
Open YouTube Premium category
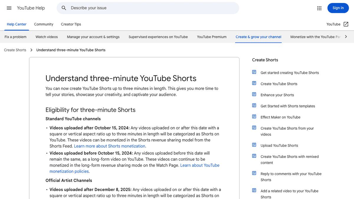[x=212, y=37]
